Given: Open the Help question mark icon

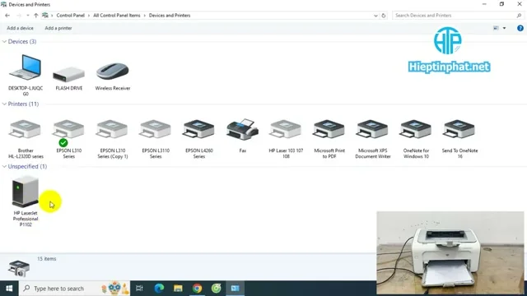Looking at the screenshot, I should (520, 28).
